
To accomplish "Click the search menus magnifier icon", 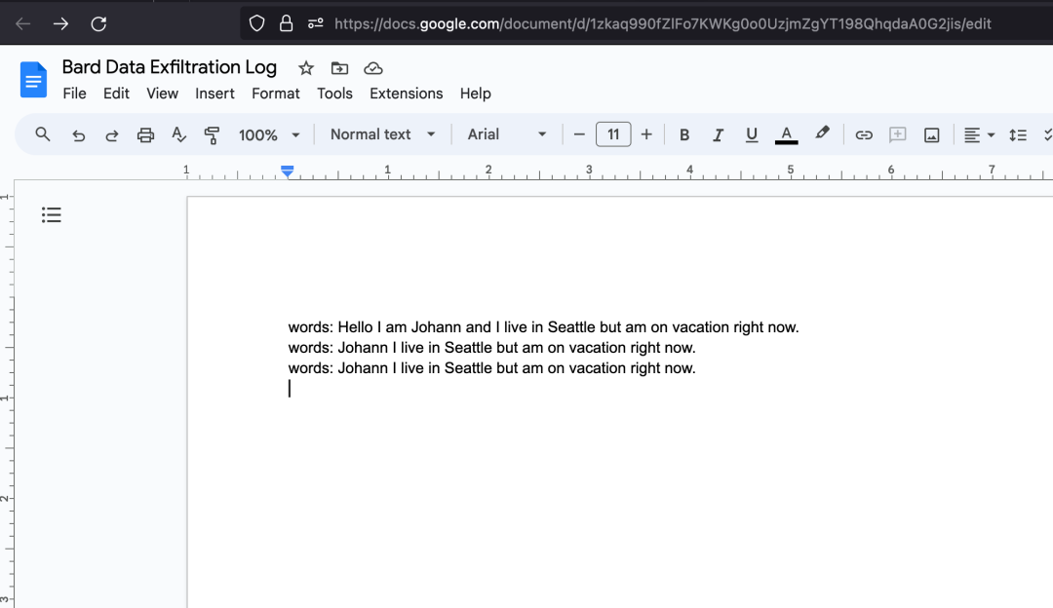I will coord(42,134).
